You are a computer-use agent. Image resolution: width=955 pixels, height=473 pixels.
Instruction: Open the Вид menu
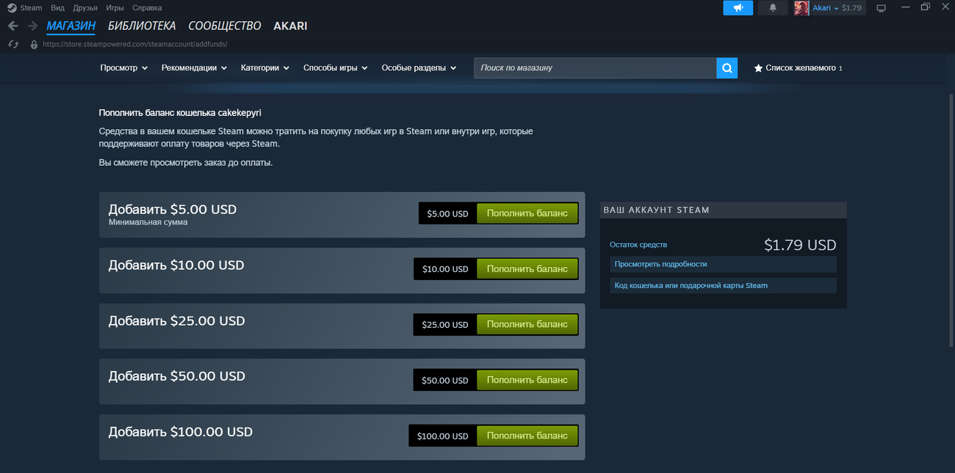click(x=57, y=8)
